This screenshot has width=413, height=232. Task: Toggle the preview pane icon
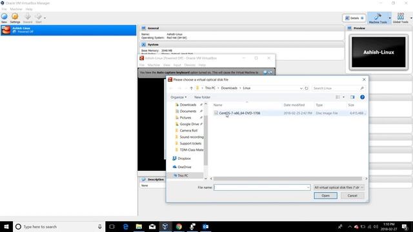point(352,97)
